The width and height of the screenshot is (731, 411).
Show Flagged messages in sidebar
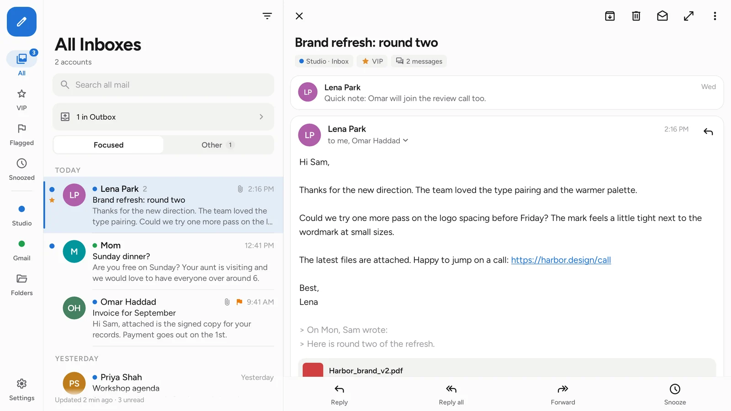[21, 135]
